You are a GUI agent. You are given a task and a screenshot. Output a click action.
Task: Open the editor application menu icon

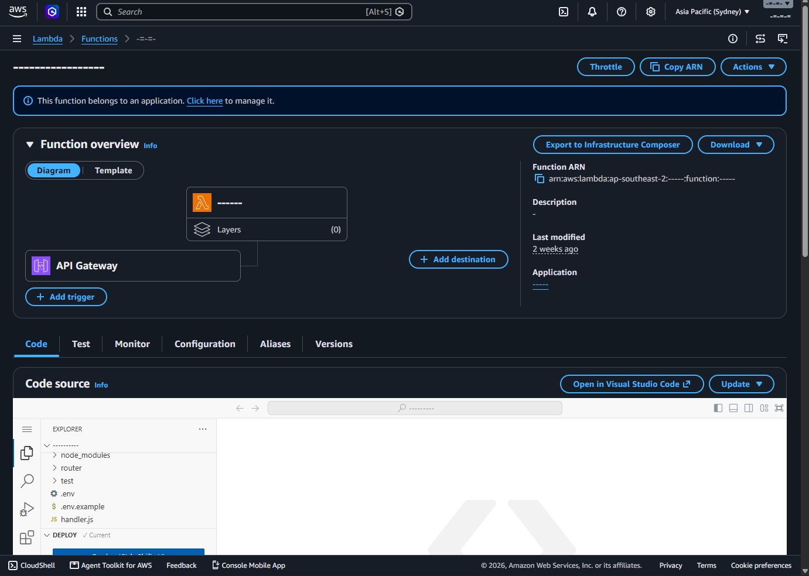[27, 429]
